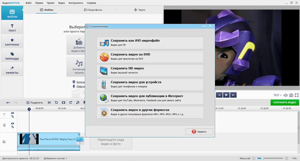Choose Сохранить видео для публикации в Интернет
This screenshot has height=161, width=300.
tap(150, 98)
